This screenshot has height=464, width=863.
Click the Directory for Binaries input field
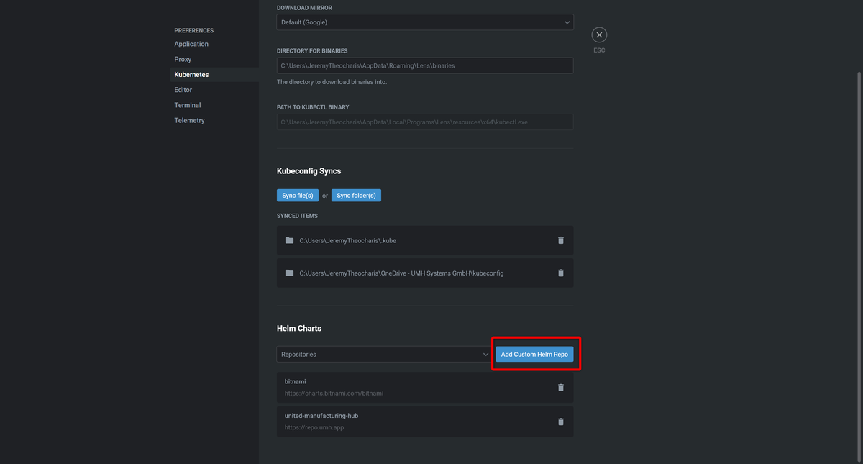[424, 65]
